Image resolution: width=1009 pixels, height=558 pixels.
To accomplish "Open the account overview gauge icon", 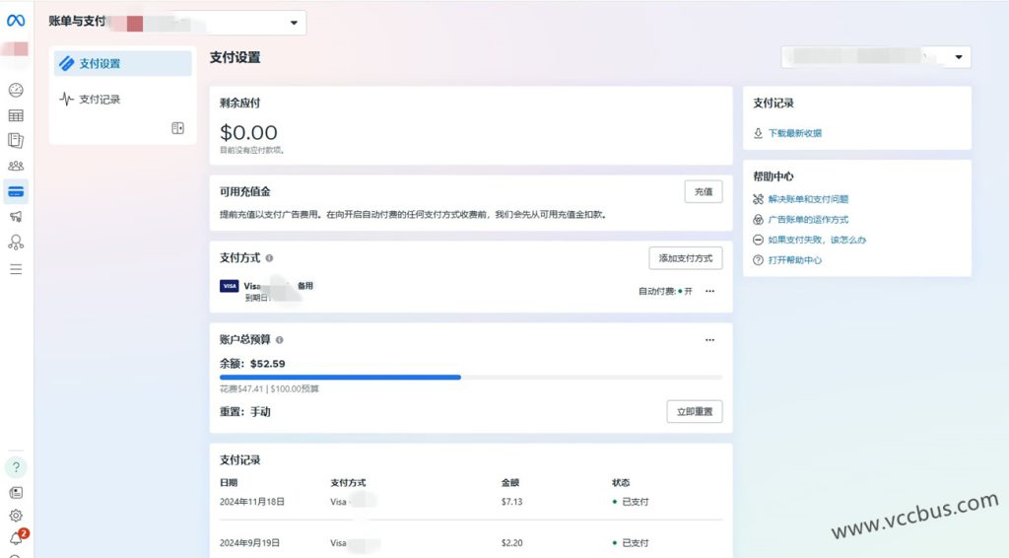I will coord(16,91).
